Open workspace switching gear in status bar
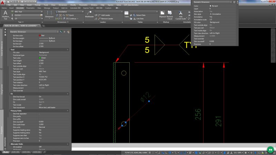Screen dimensions: 276x155 click(x=246, y=153)
